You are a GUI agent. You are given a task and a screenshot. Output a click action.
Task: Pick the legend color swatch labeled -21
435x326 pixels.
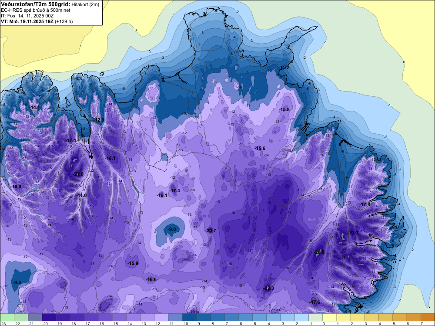(35, 317)
